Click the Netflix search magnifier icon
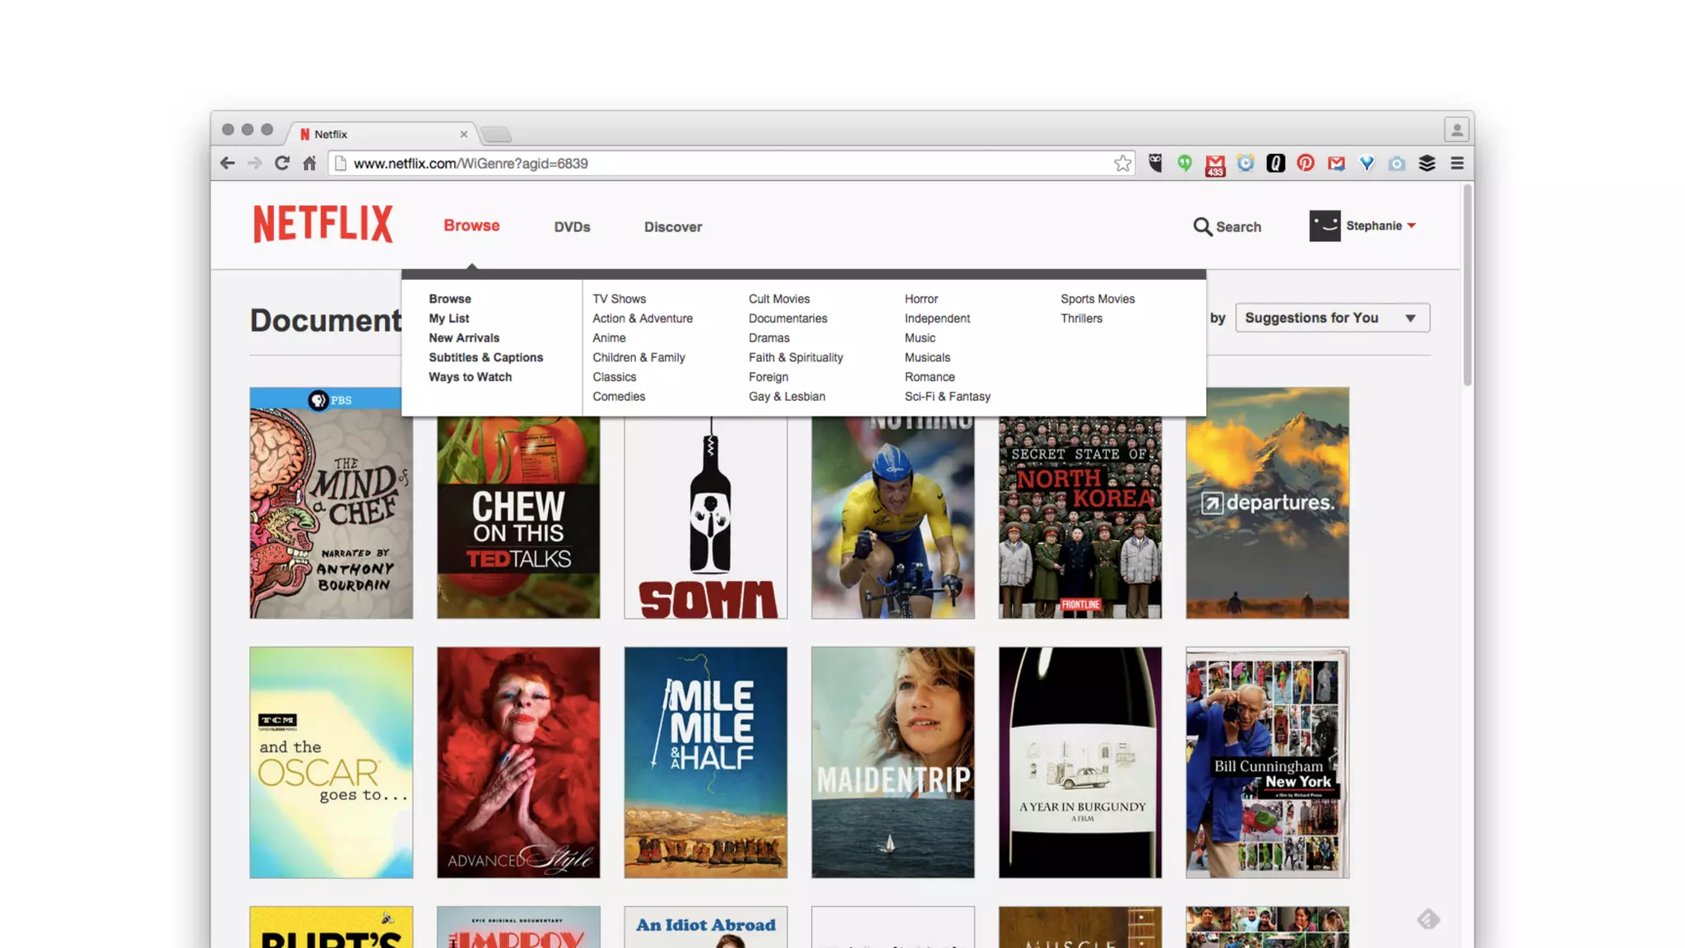 click(x=1202, y=226)
